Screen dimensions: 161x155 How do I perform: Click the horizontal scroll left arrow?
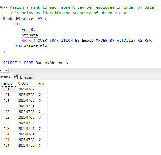coord(11,70)
